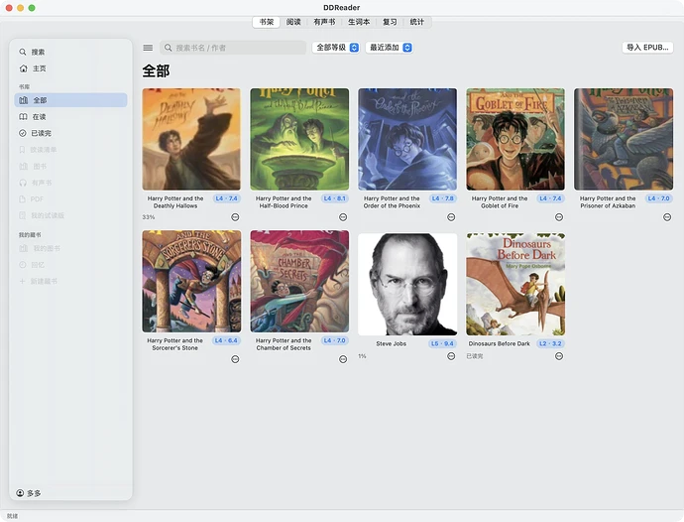
Task: Click more options icon under Deathly Hallows
Action: [x=235, y=217]
